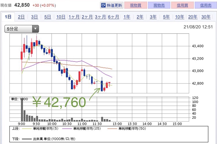Open the 5分足 interval dropdown
This screenshot has width=217, height=144.
(x=22, y=29)
